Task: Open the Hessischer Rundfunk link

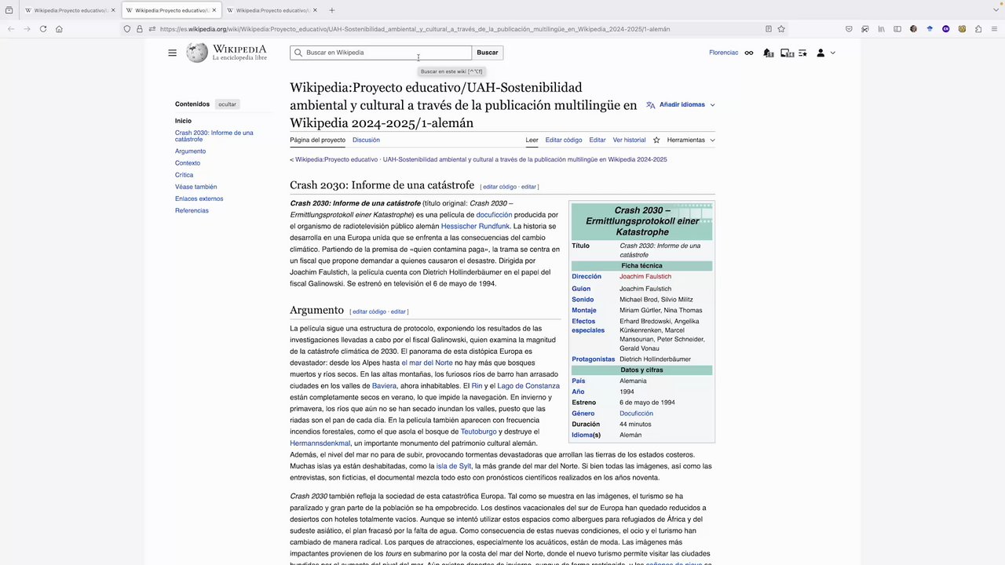Action: [x=475, y=226]
